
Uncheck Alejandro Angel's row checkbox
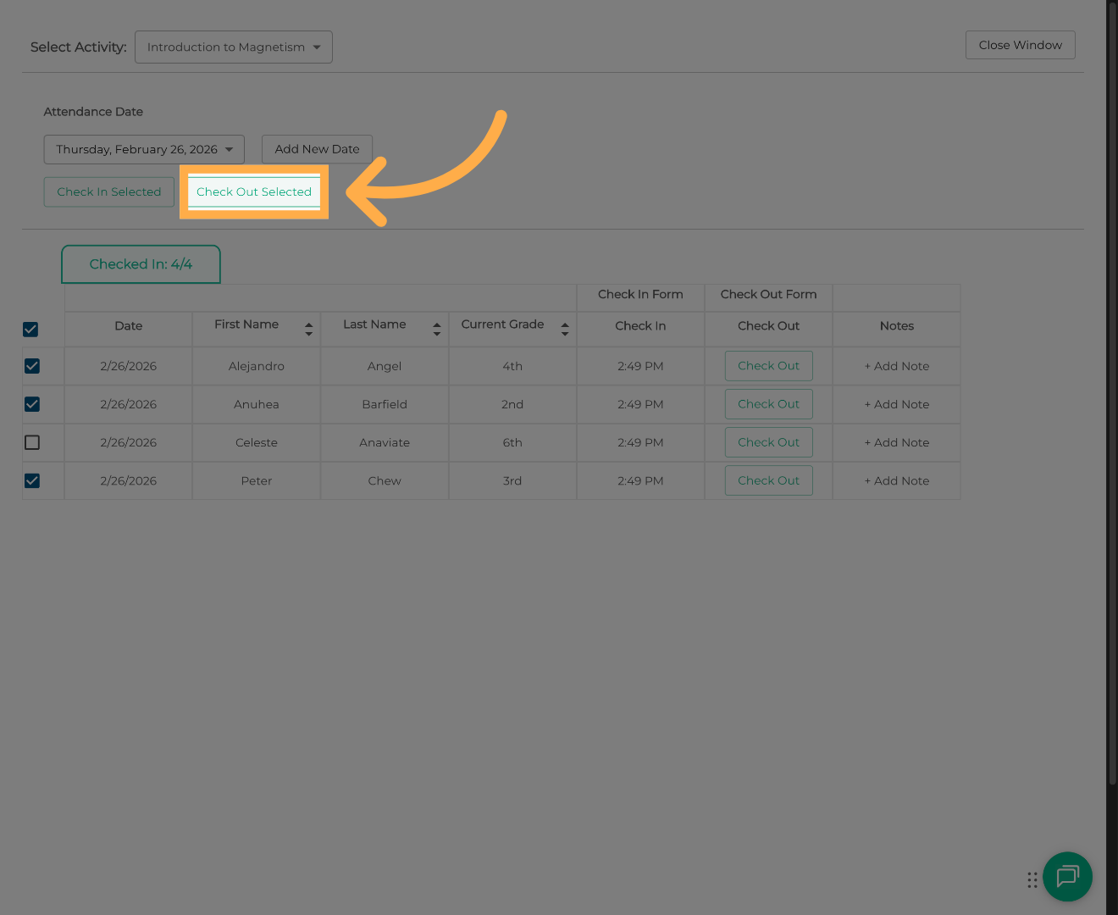32,366
